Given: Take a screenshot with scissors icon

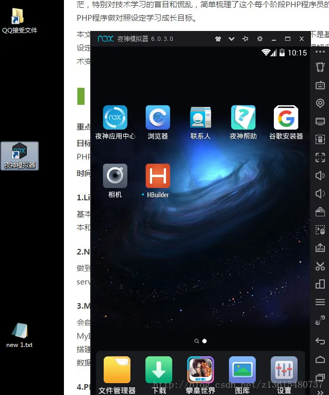Looking at the screenshot, I should (320, 266).
